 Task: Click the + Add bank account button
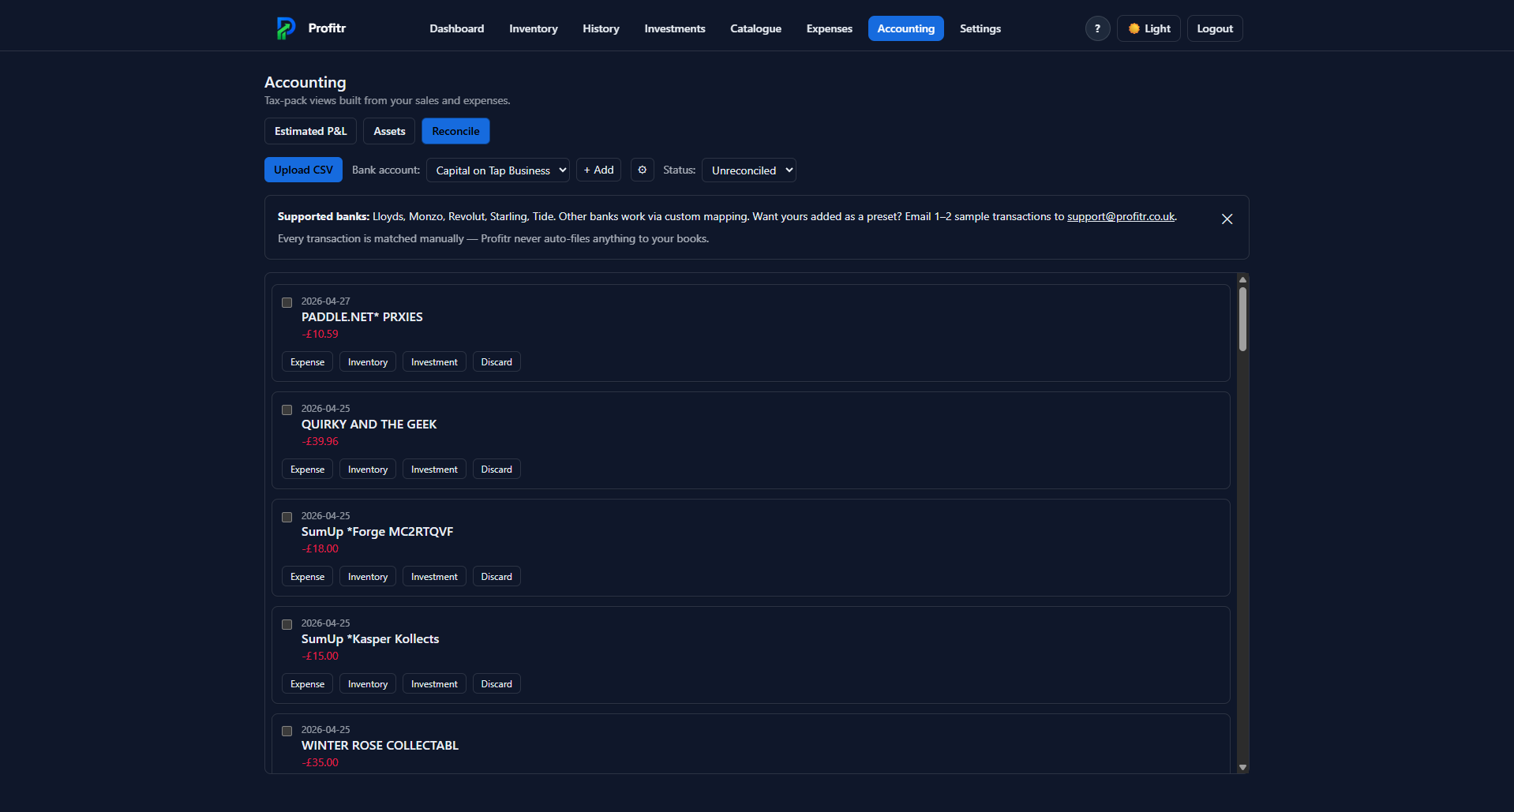[598, 170]
